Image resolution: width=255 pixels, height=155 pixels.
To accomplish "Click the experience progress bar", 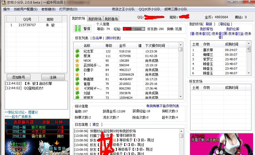I will pos(134,29).
